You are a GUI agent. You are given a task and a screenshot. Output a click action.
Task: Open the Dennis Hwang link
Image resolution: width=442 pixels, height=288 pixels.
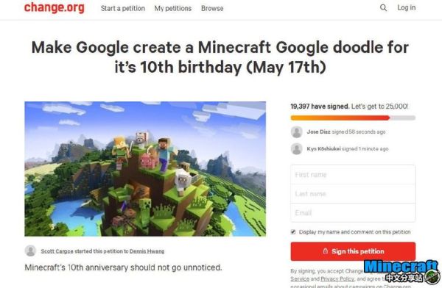[147, 251]
